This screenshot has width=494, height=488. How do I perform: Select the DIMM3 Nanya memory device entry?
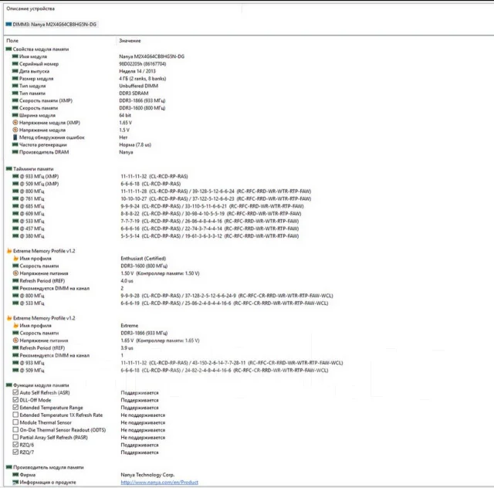pos(51,24)
